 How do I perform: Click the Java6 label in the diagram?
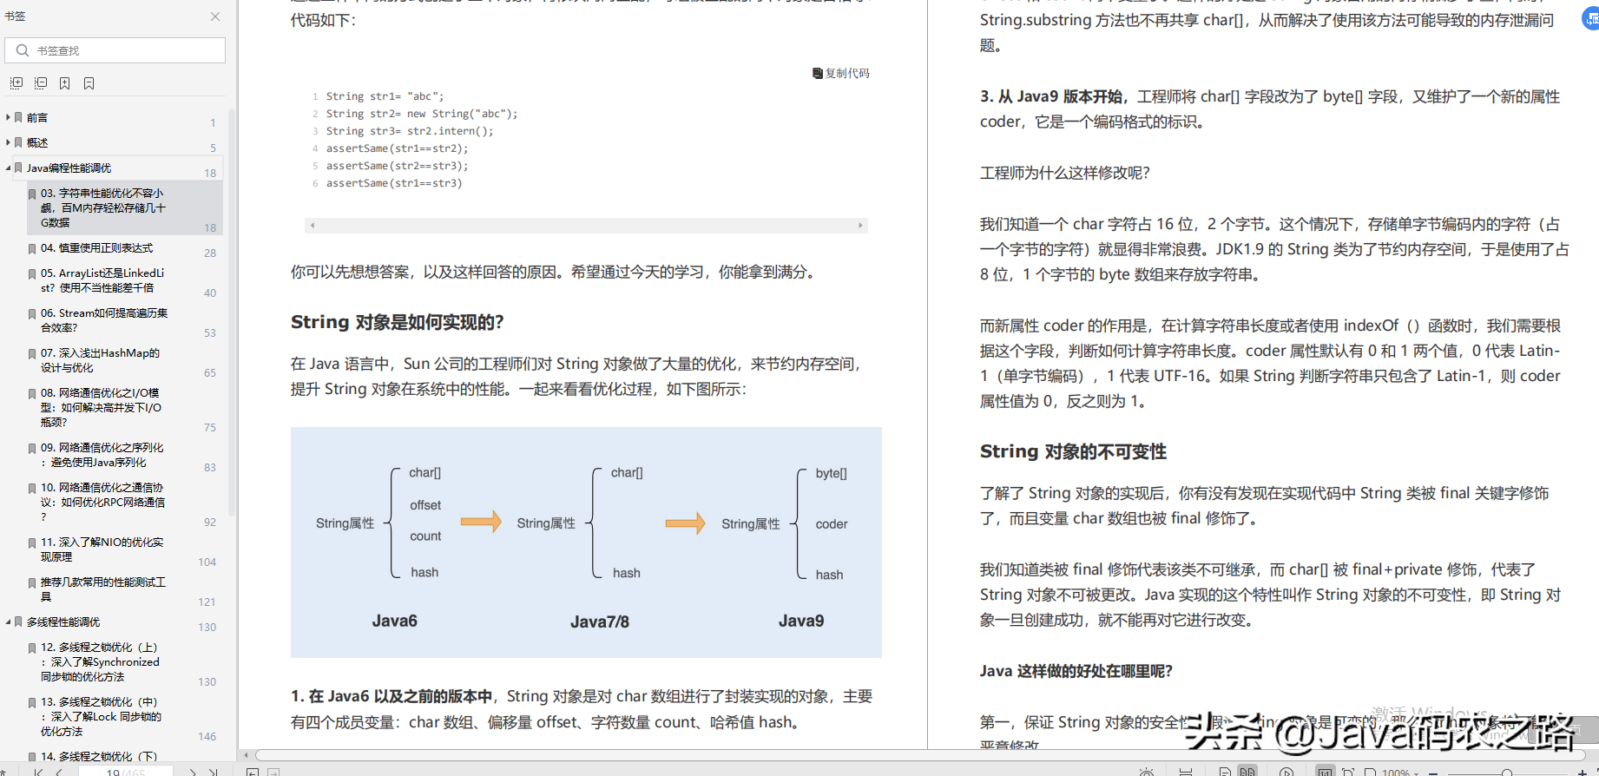395,621
